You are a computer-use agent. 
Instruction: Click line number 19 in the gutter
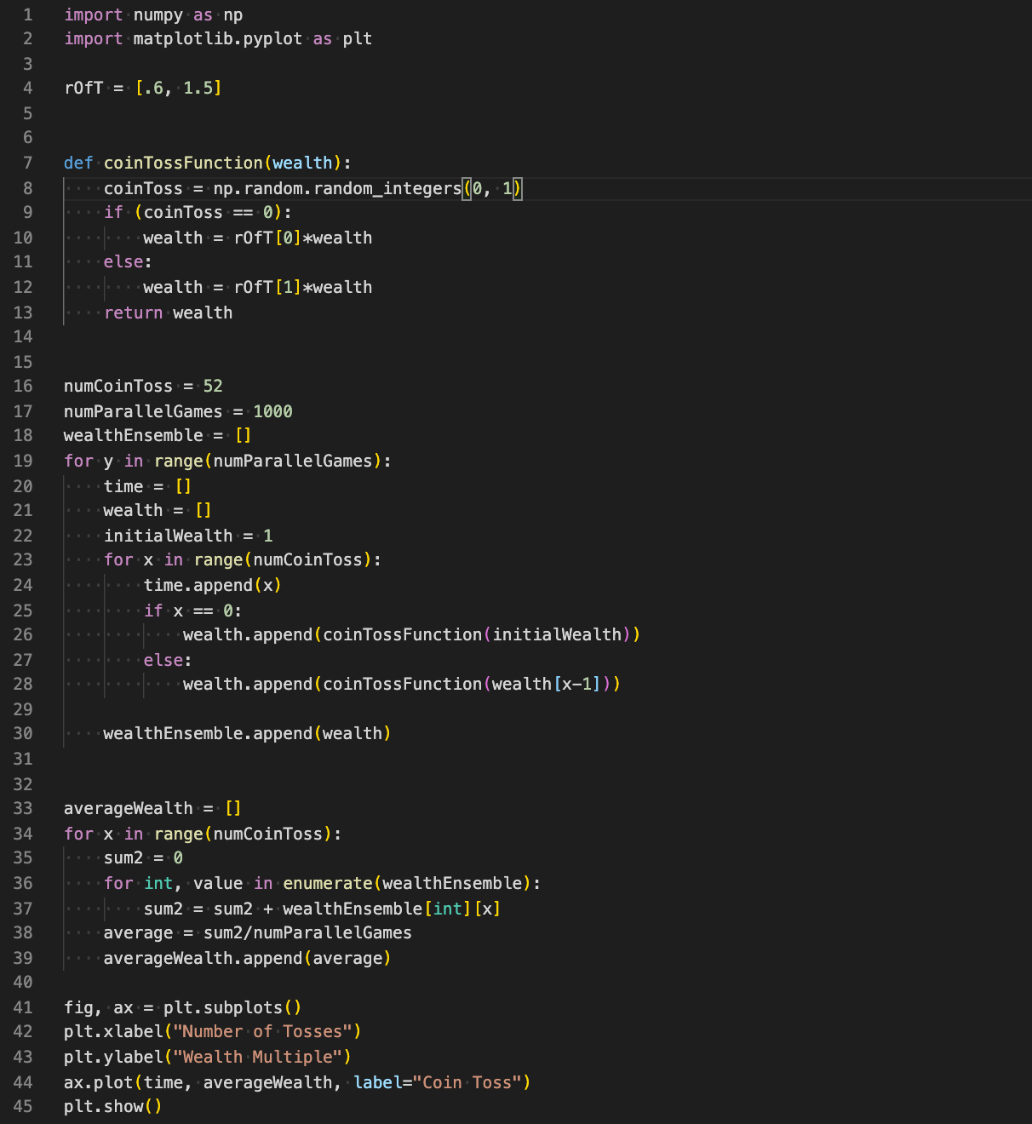point(23,461)
